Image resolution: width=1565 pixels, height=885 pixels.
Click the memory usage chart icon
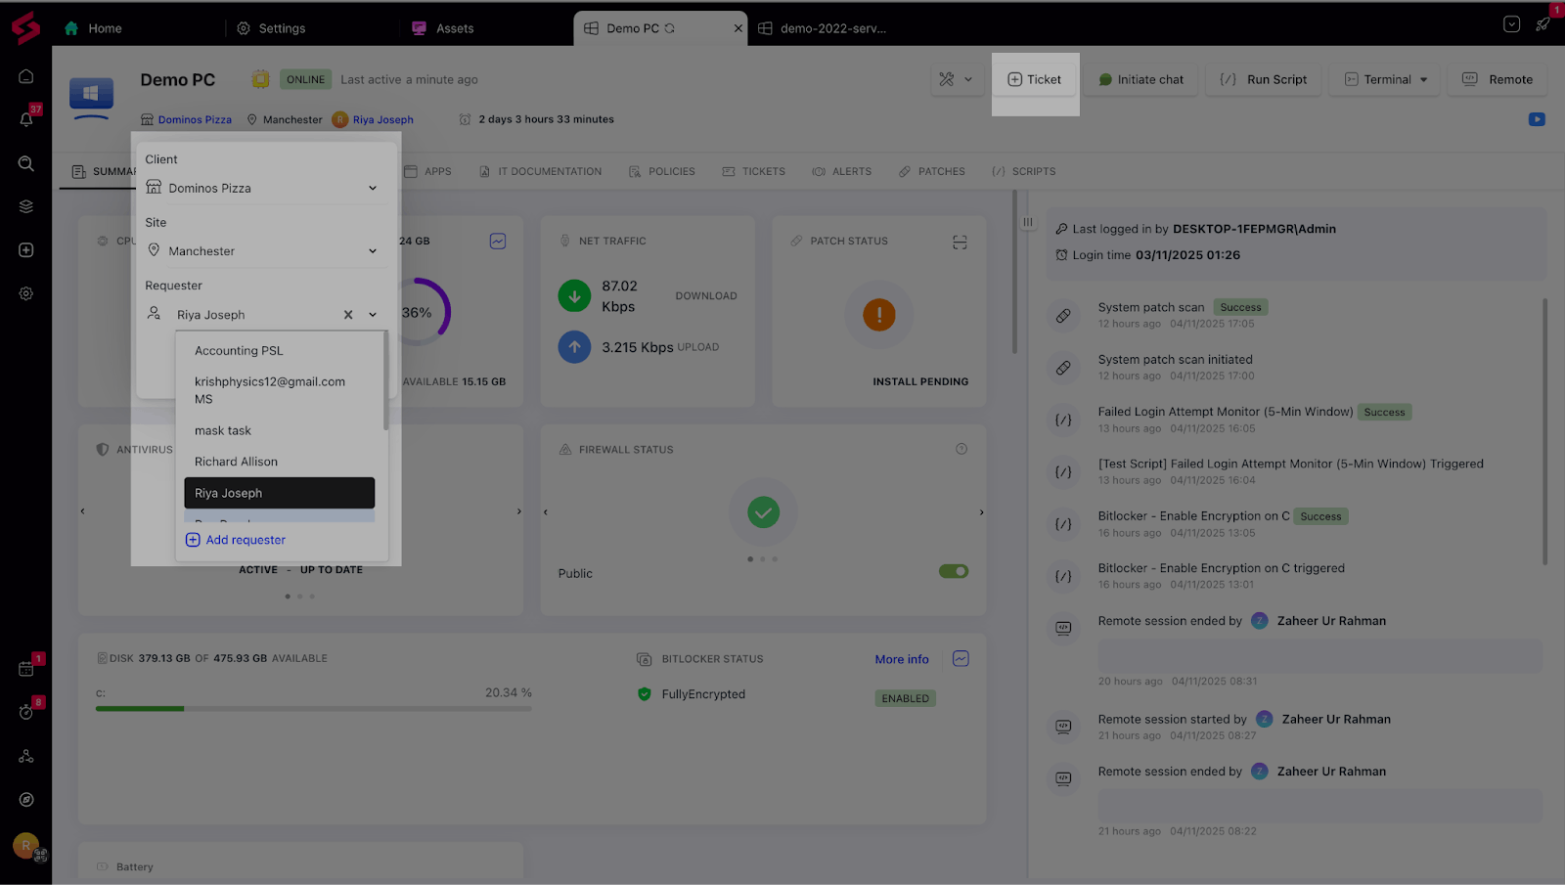click(x=498, y=241)
